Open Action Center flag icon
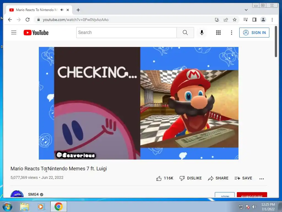282x212 pixels. pyautogui.click(x=248, y=206)
